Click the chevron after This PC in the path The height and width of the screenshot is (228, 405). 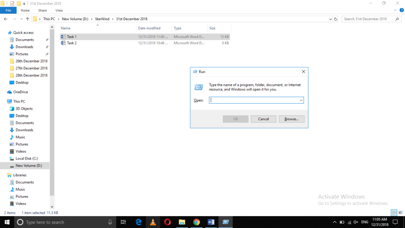[x=59, y=19]
